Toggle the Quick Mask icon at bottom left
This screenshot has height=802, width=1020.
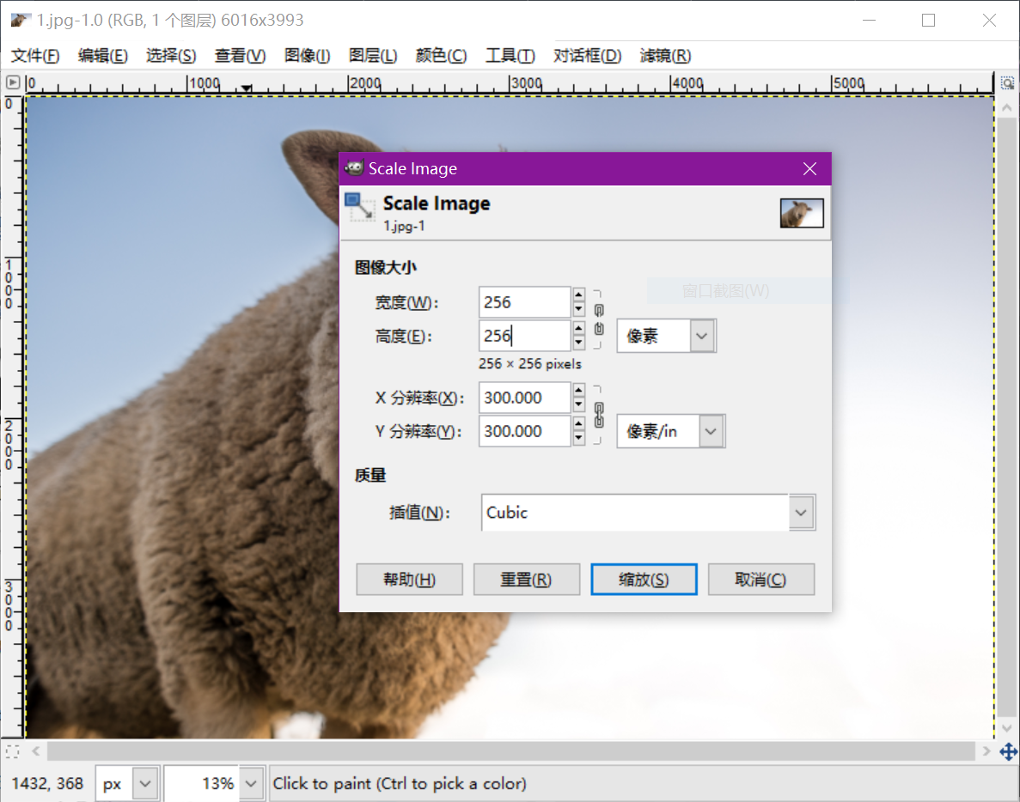12,751
